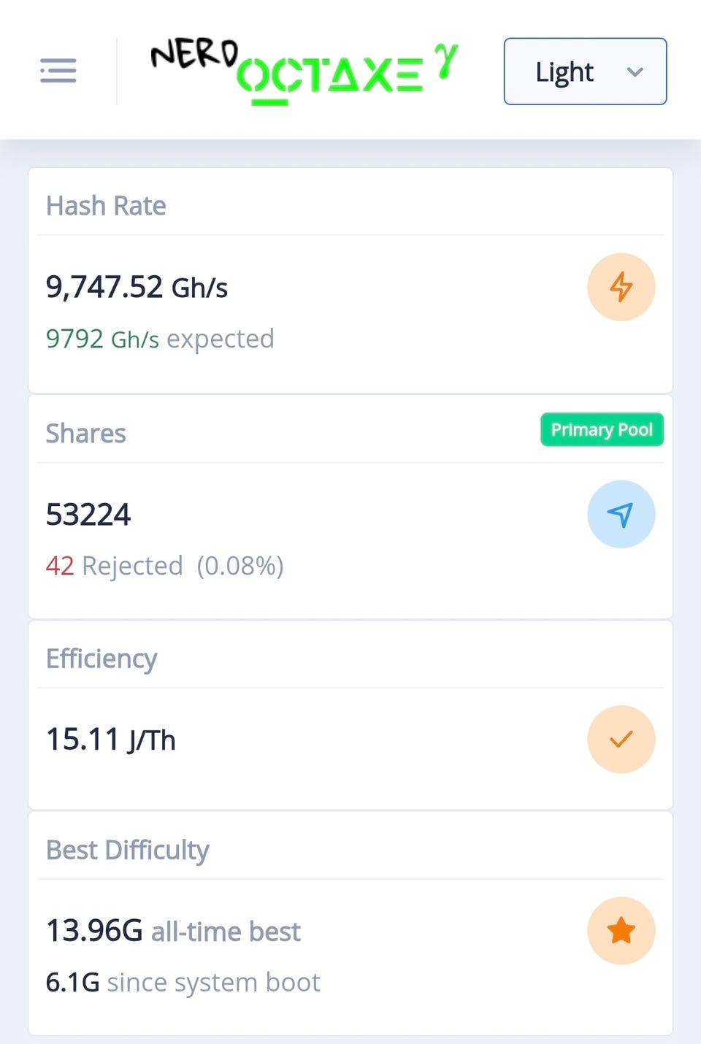Screen dimensions: 701x1044
Task: Click the orange lightning bolt hash rate icon
Action: 621,287
